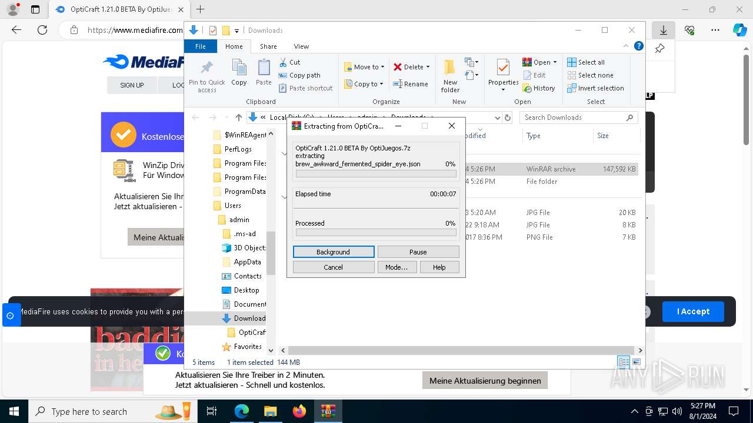
Task: Click Edge Copilot icon
Action: pyautogui.click(x=739, y=30)
